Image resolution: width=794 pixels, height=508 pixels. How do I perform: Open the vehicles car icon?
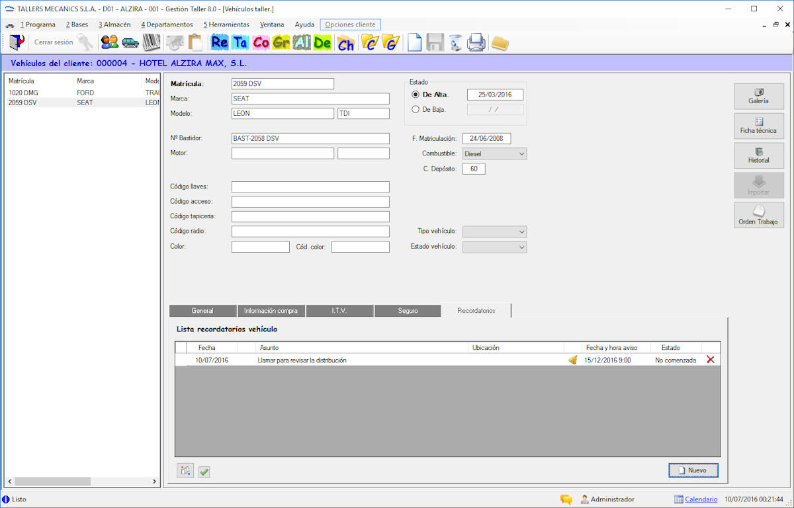[130, 42]
